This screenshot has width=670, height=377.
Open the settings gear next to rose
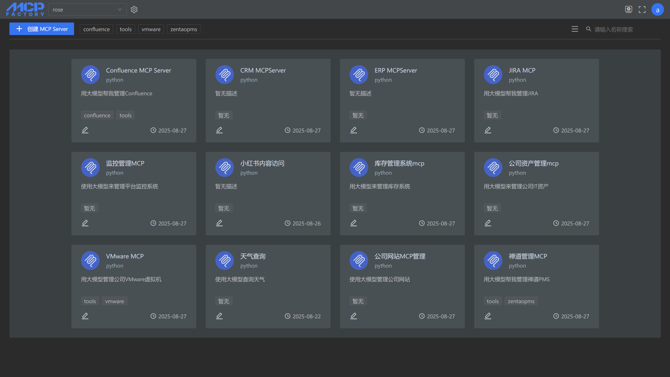[134, 10]
